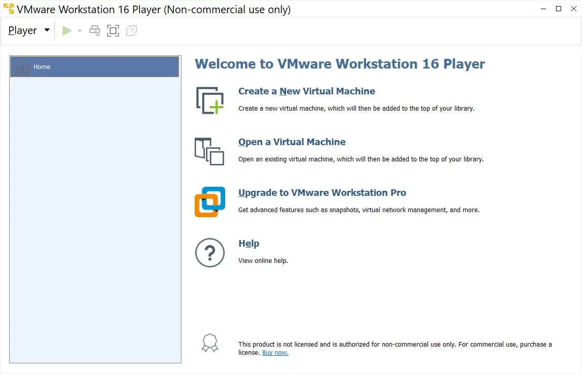
Task: Open the Player menu
Action: (x=28, y=30)
